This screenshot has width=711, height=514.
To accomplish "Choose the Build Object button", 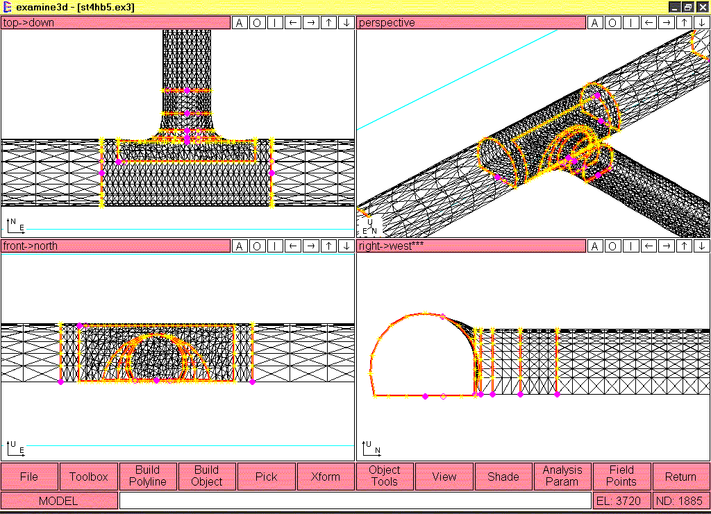I will (207, 477).
